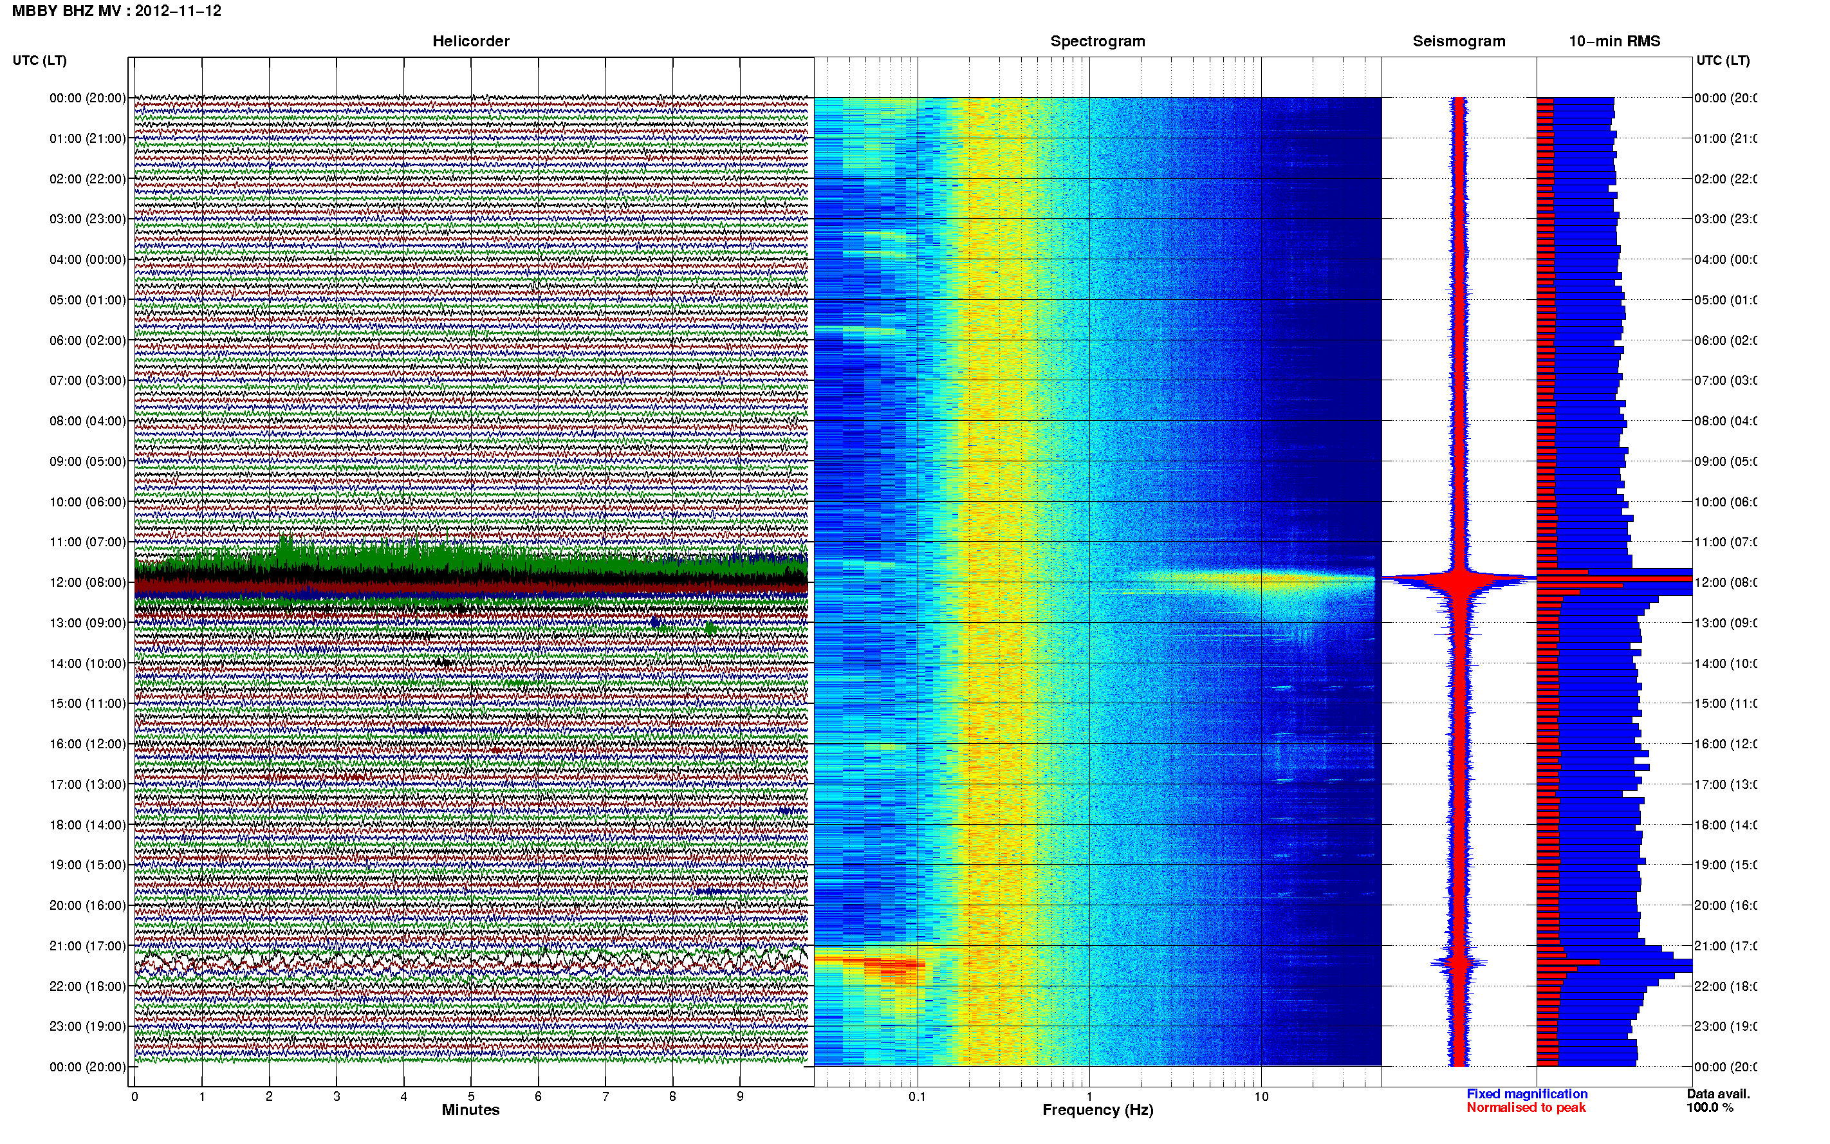The height and width of the screenshot is (1144, 1830).
Task: Click the seismogram spike near 21:30
Action: pyautogui.click(x=1459, y=963)
